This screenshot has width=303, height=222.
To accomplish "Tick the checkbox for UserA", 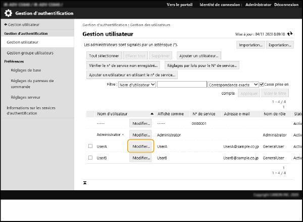I will [x=90, y=146].
